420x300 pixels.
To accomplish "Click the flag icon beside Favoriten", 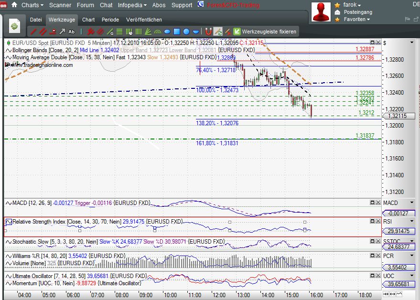I will (x=408, y=19).
